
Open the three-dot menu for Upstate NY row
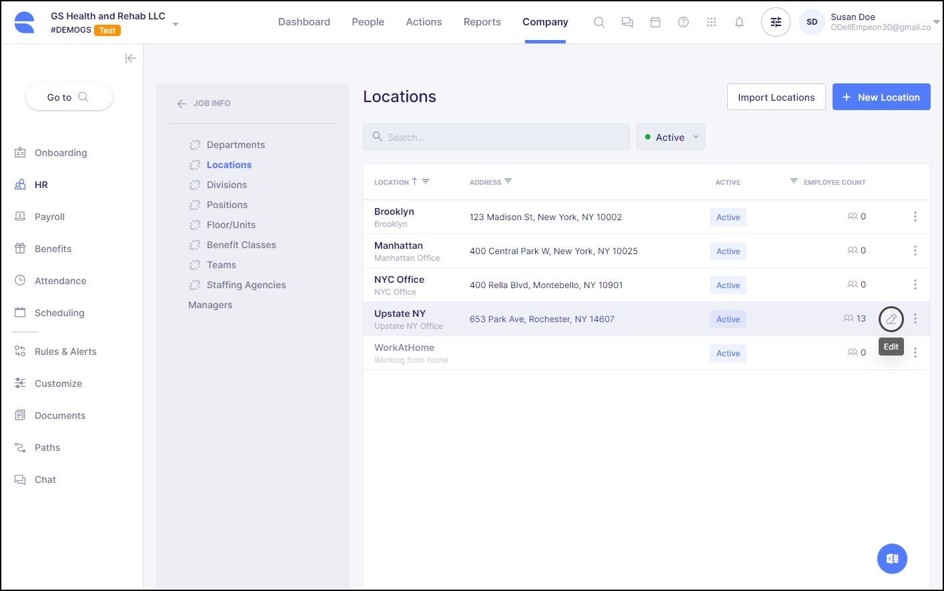click(915, 319)
